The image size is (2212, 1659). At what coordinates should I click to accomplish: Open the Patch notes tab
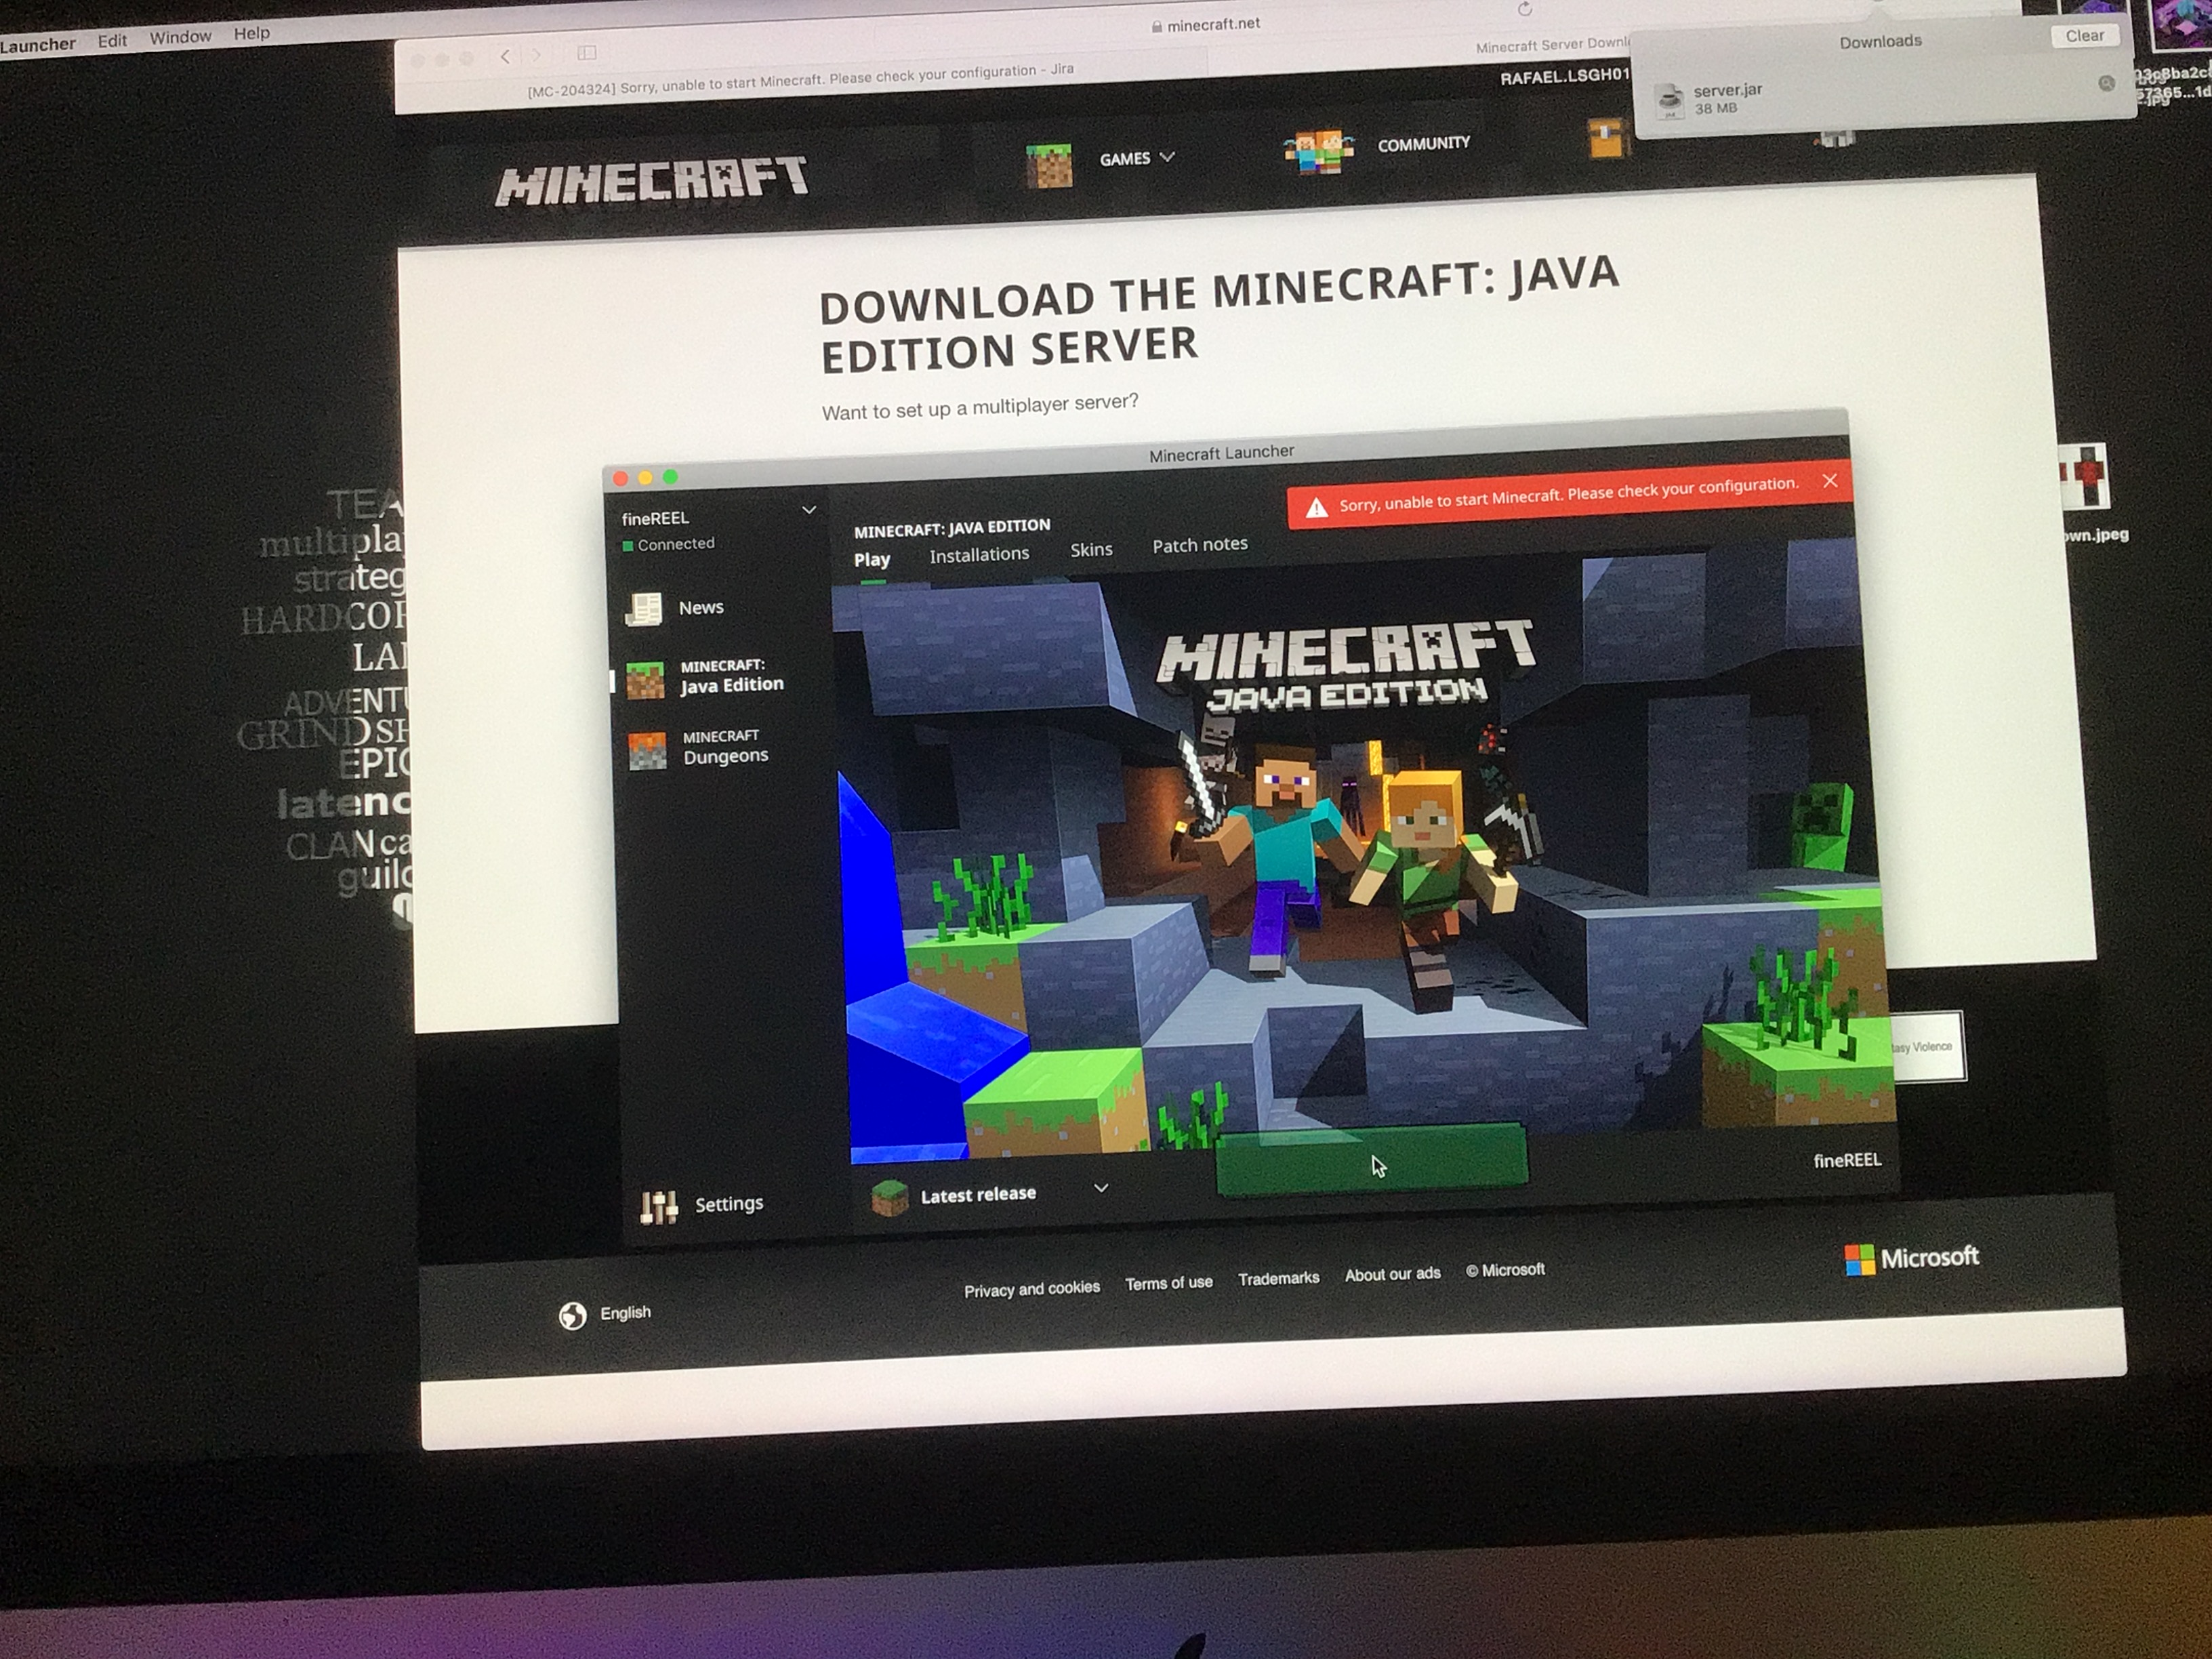coord(1200,544)
